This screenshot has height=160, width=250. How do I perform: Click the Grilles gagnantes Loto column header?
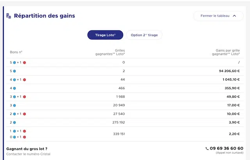click(110, 52)
